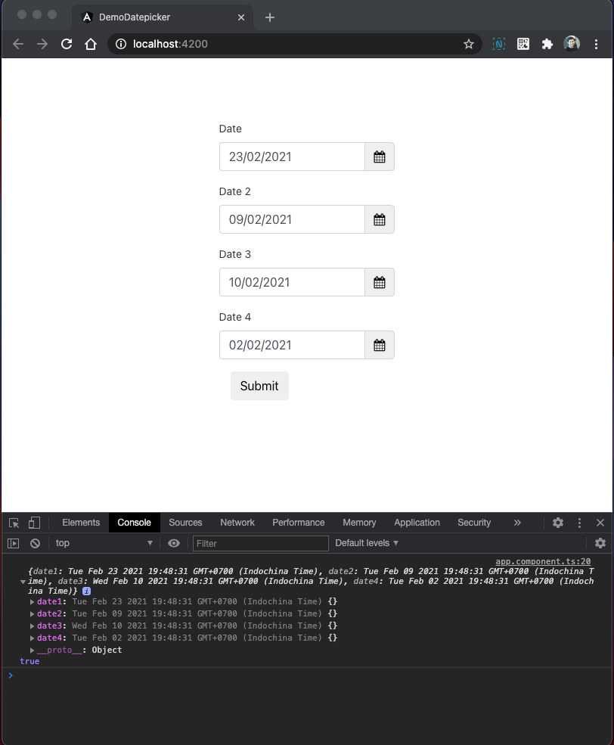Viewport: 614px width, 745px height.
Task: Go forward in browser history
Action: point(42,44)
